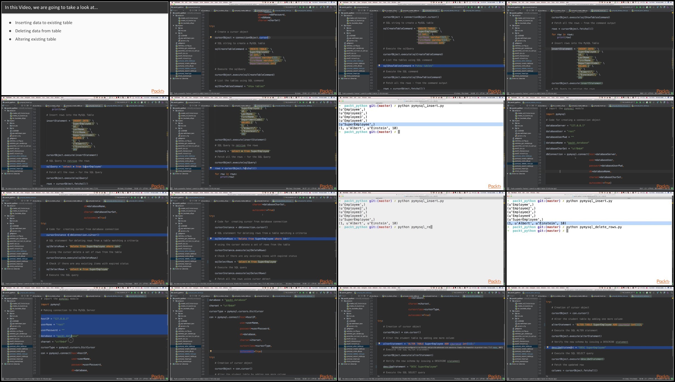Click highlighted 'autocommit=True' argument
This screenshot has height=382, width=675.
pos(251,351)
